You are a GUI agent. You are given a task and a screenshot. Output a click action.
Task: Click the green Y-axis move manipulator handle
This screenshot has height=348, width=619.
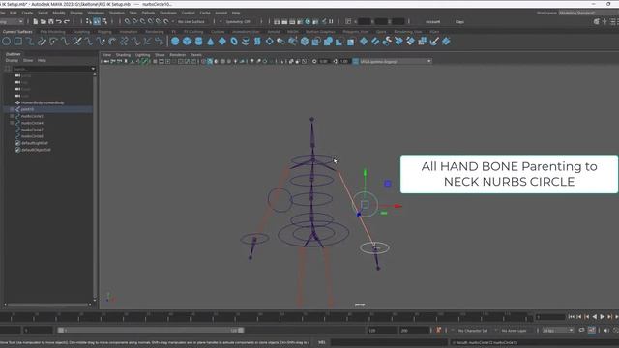point(366,173)
